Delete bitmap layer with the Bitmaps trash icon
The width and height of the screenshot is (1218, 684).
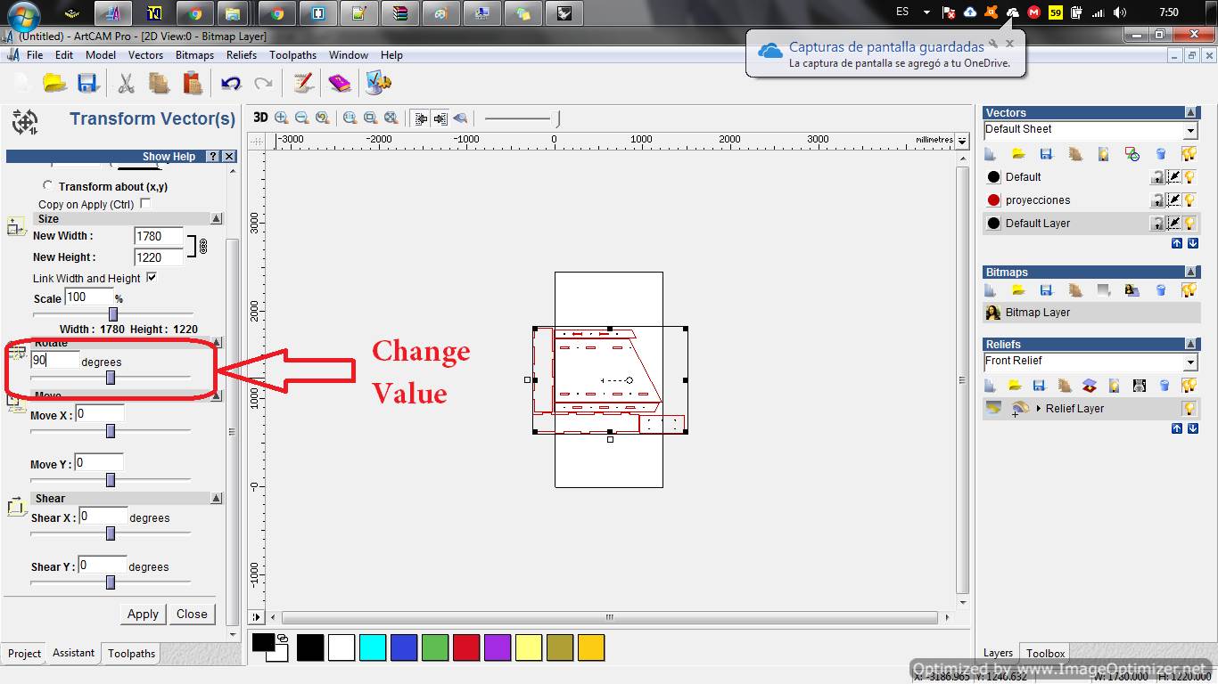[1161, 290]
